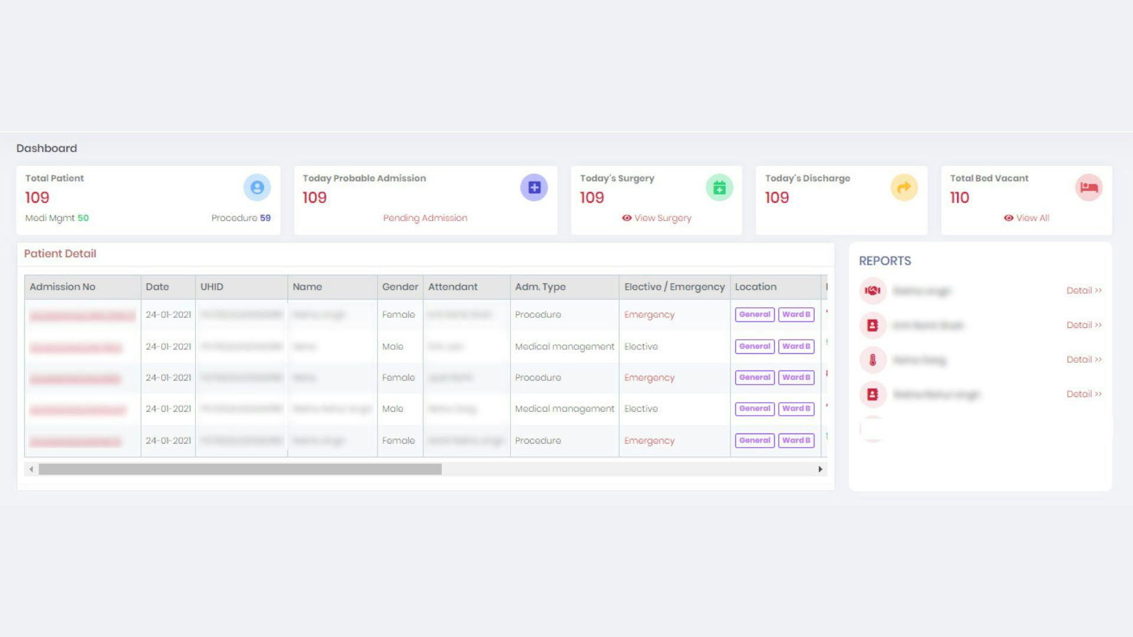Click the right arrow of the table scrollbar

[x=820, y=469]
